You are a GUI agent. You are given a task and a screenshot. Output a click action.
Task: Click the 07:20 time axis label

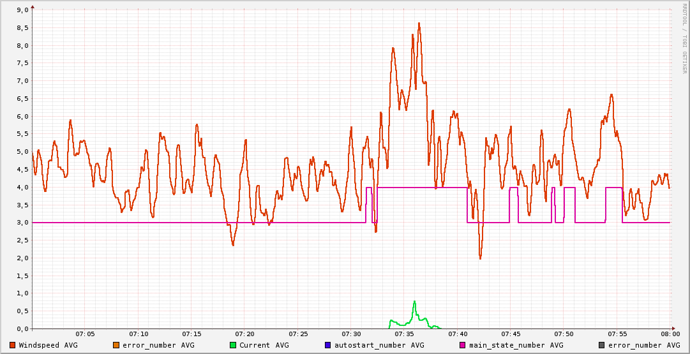coord(244,334)
